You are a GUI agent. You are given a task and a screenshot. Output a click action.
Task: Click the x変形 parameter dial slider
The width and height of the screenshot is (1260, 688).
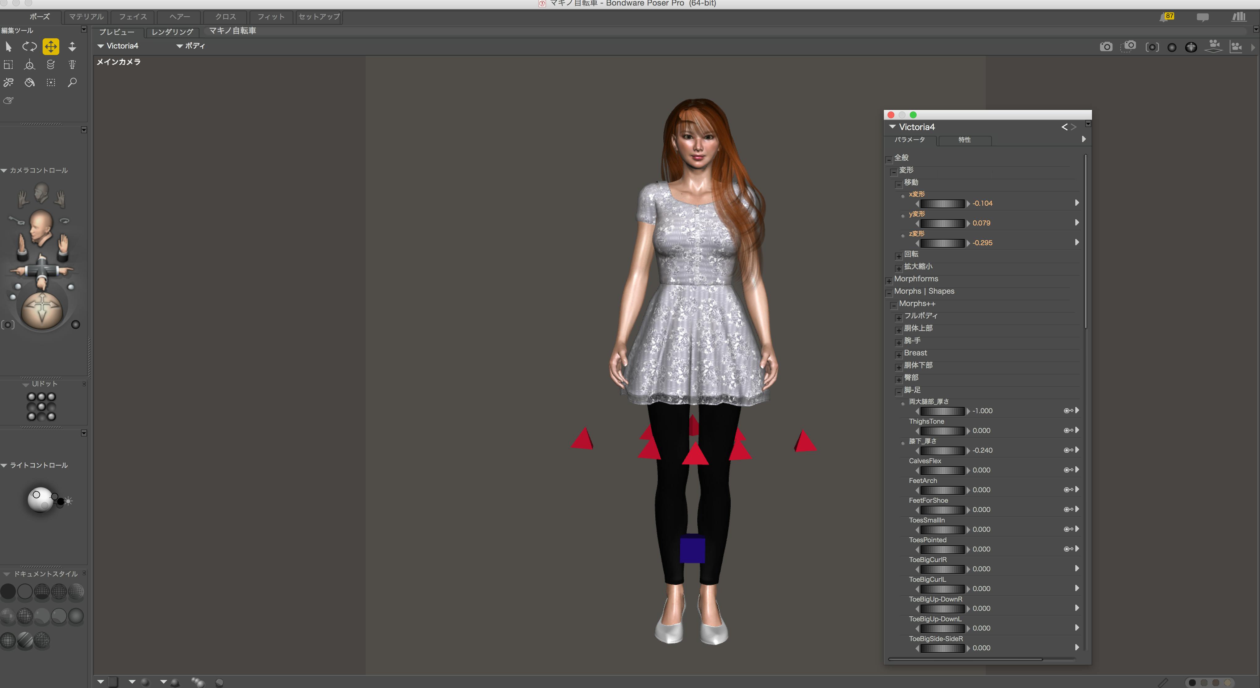[942, 203]
